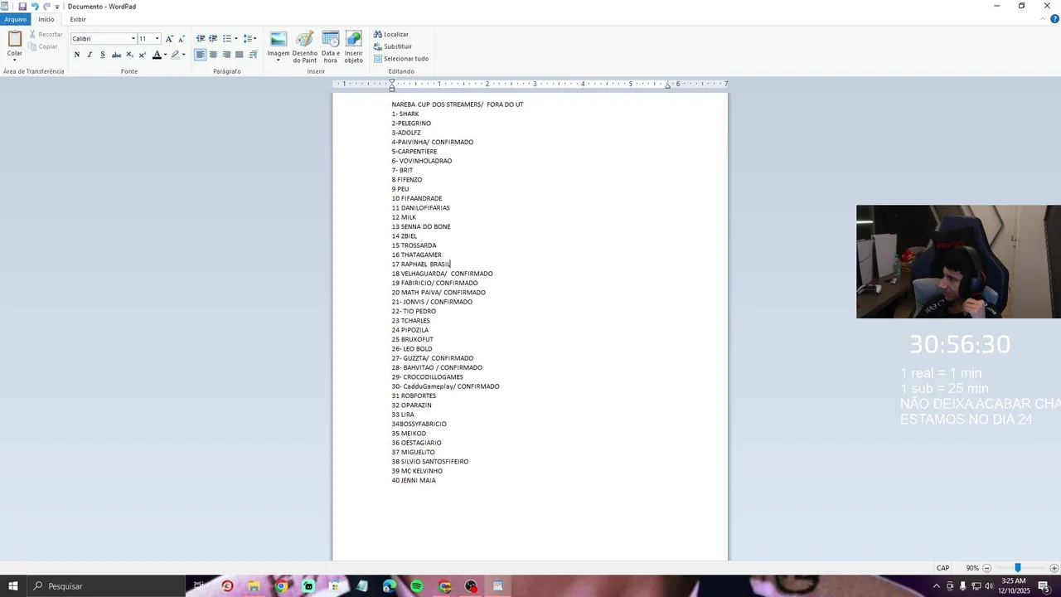Center align the text
1061x597 pixels.
[x=213, y=55]
